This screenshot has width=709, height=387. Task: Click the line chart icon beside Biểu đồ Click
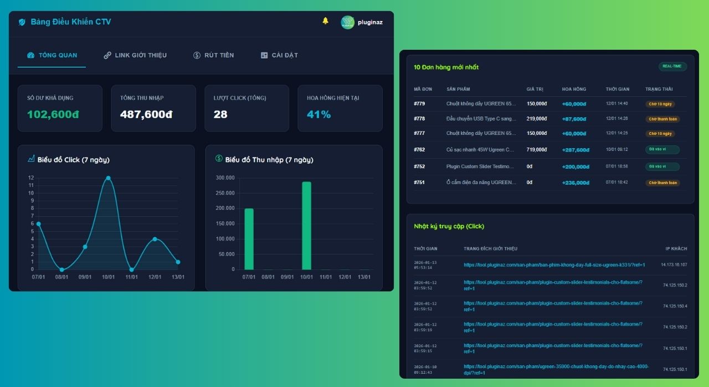click(31, 159)
